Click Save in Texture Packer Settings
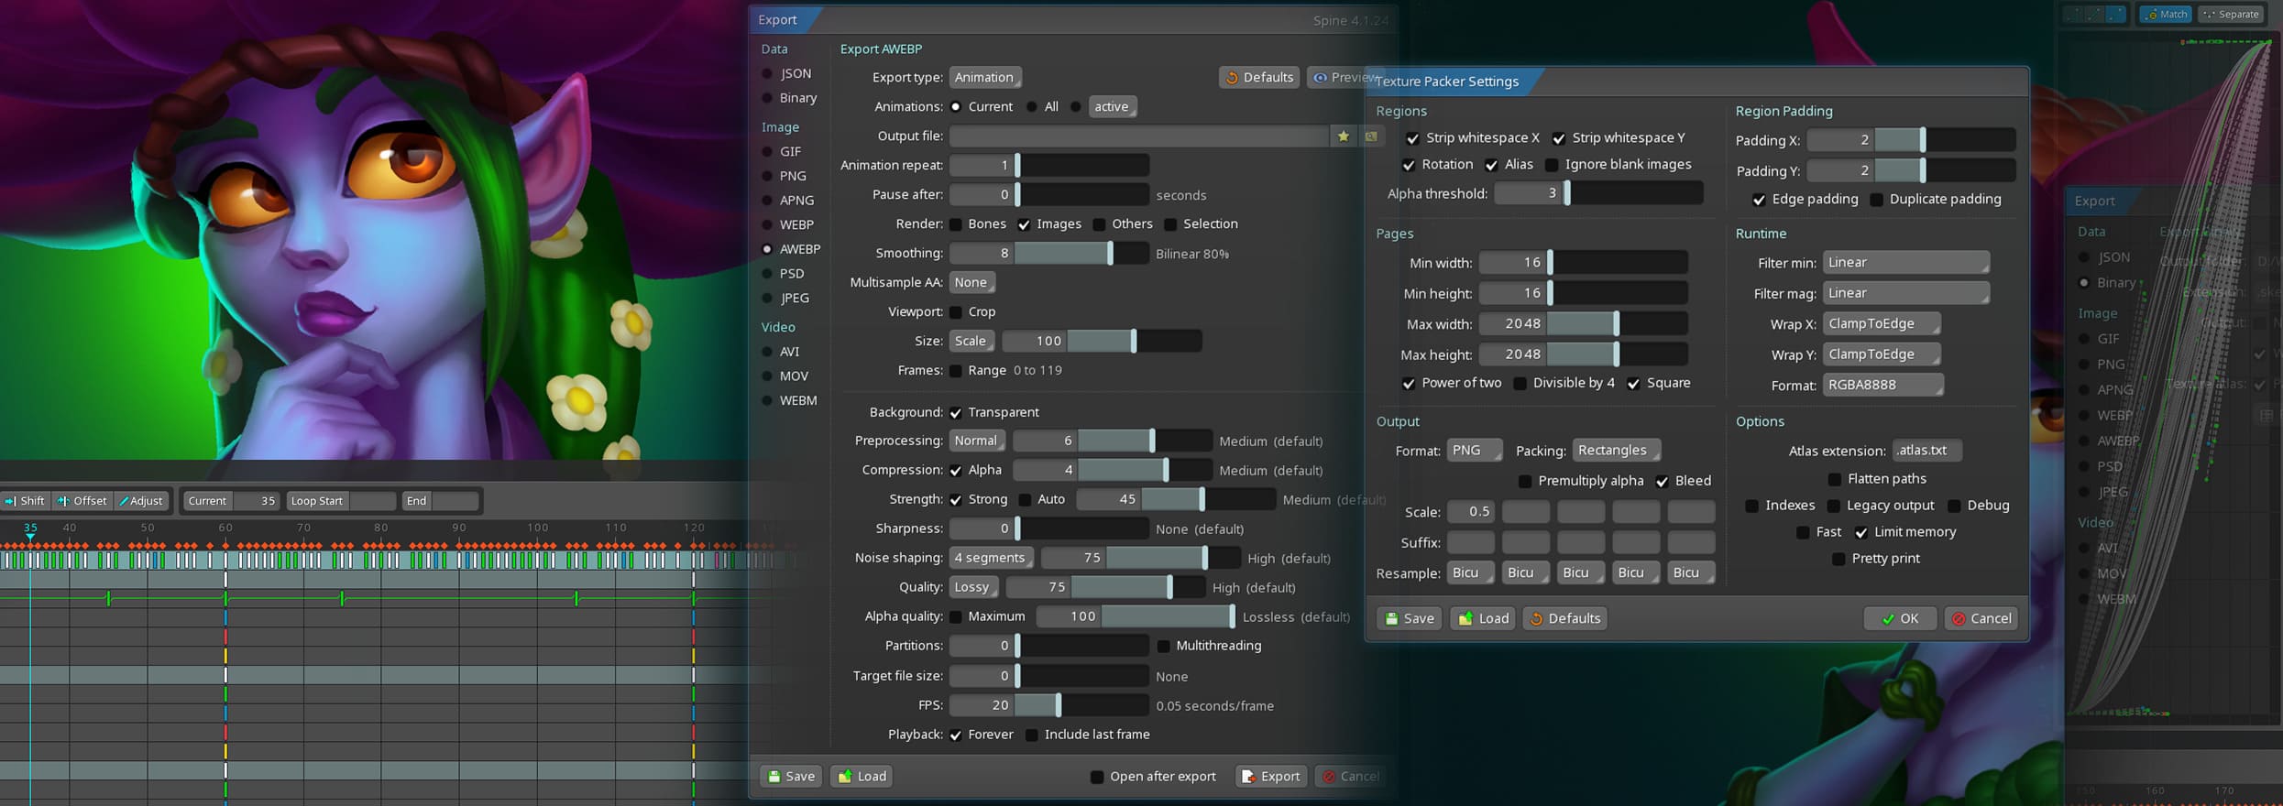 click(1409, 618)
